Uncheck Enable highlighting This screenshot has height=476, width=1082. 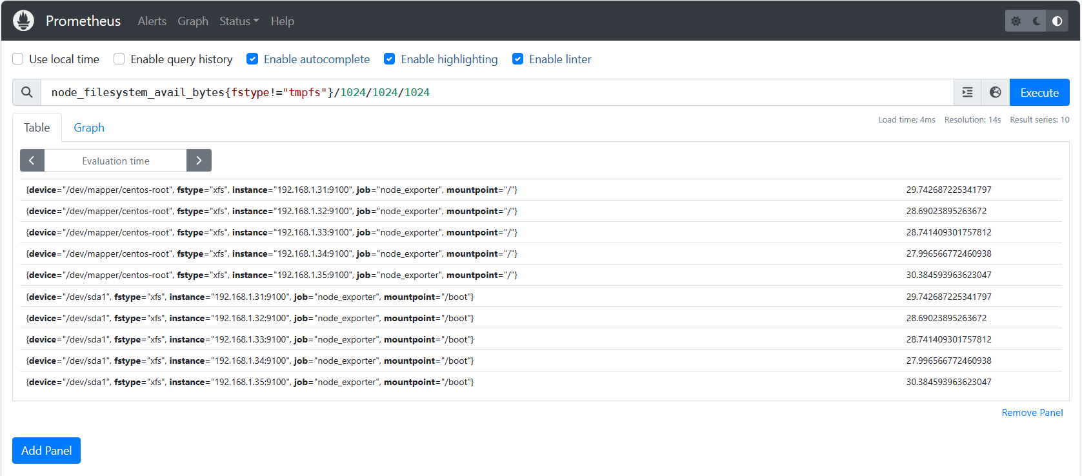pyautogui.click(x=390, y=59)
